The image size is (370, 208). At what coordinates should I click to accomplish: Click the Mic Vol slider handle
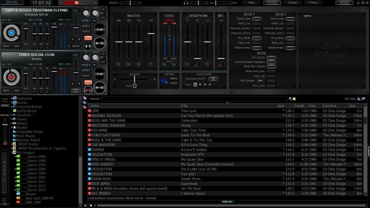pyautogui.click(x=221, y=59)
